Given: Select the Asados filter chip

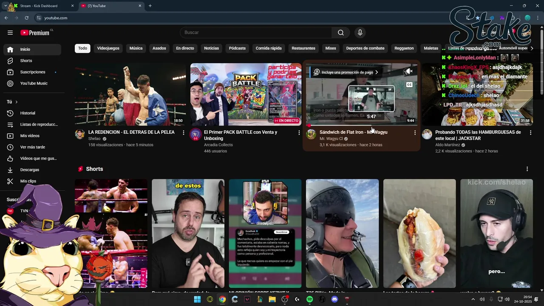Looking at the screenshot, I should tap(159, 48).
